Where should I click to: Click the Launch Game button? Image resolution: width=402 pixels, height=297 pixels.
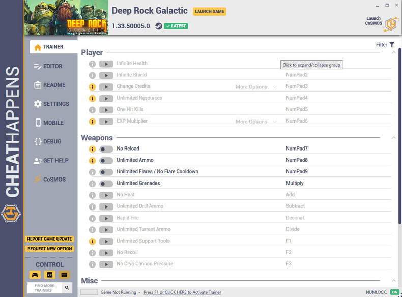click(210, 12)
